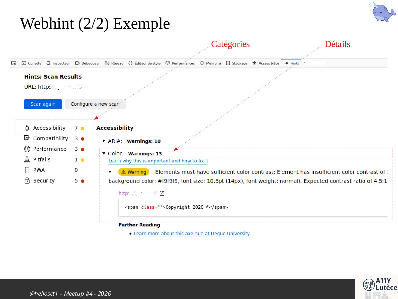
Task: Open the Éditeur de style tab
Action: (144, 63)
